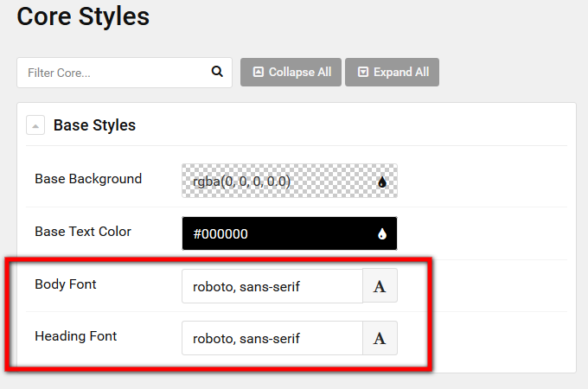Click the Base Styles section title
Screen dimensions: 588x389
tap(94, 125)
